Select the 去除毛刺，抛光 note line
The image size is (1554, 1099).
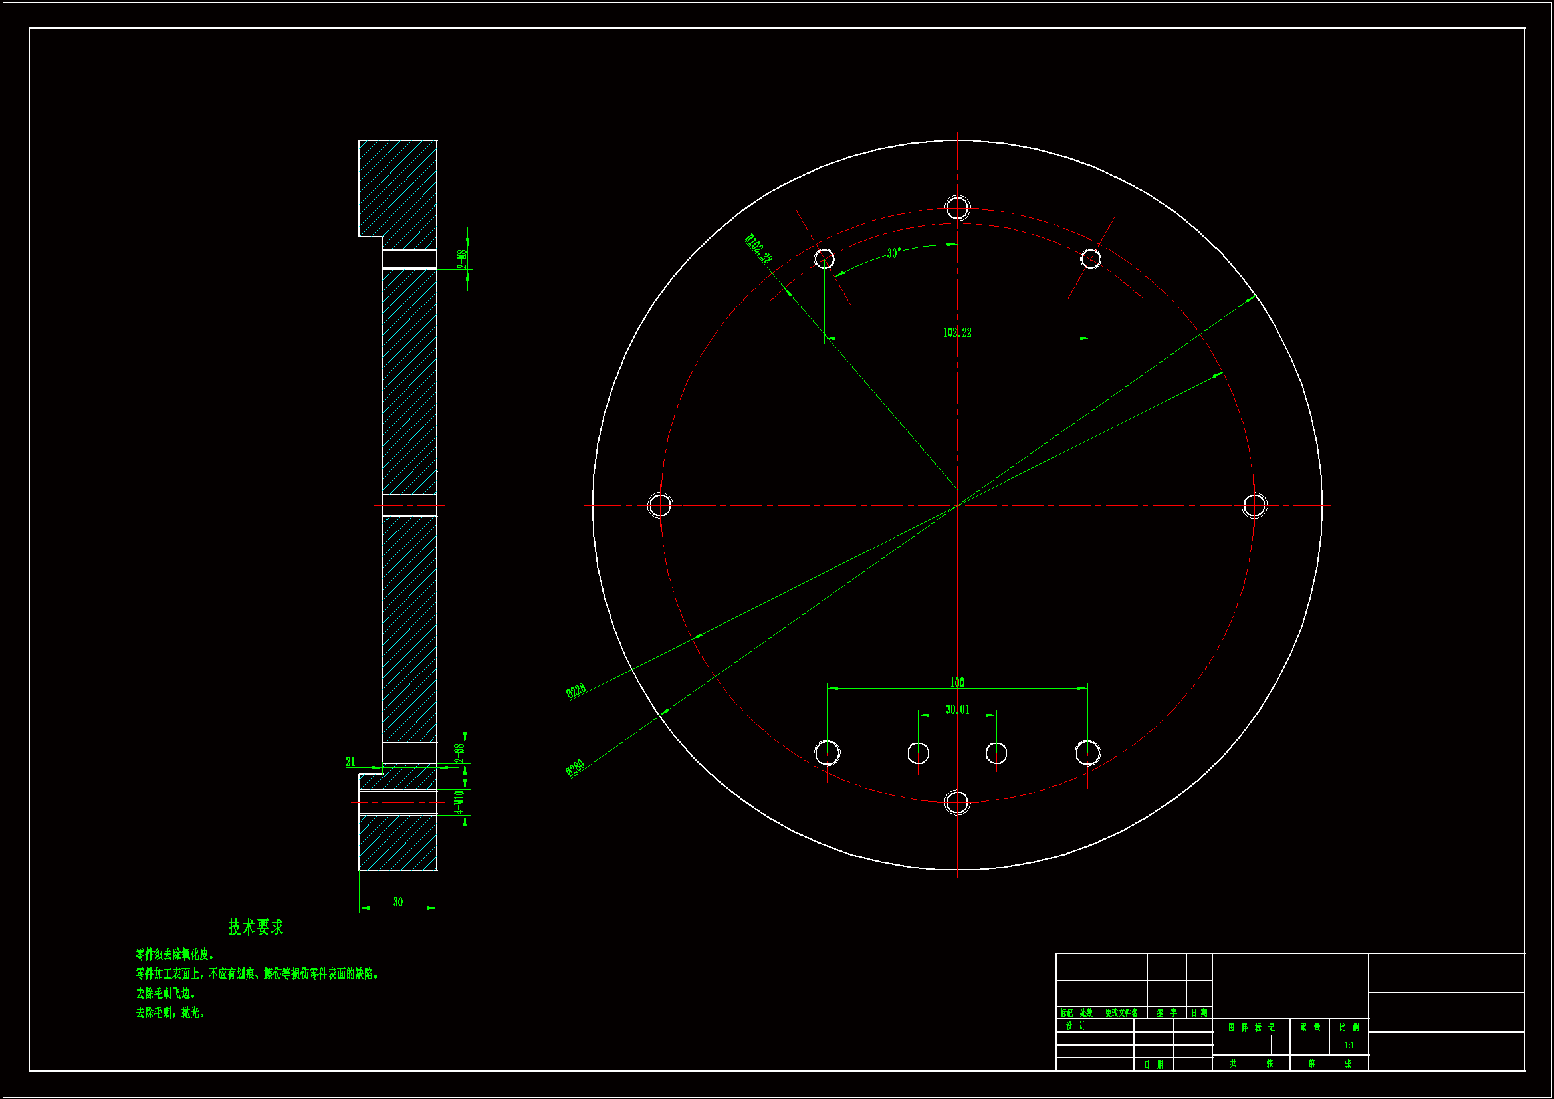[170, 1013]
